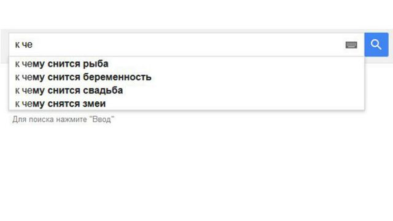
Task: Click the blank right side of the рыба suggestion row
Action: (x=236, y=64)
